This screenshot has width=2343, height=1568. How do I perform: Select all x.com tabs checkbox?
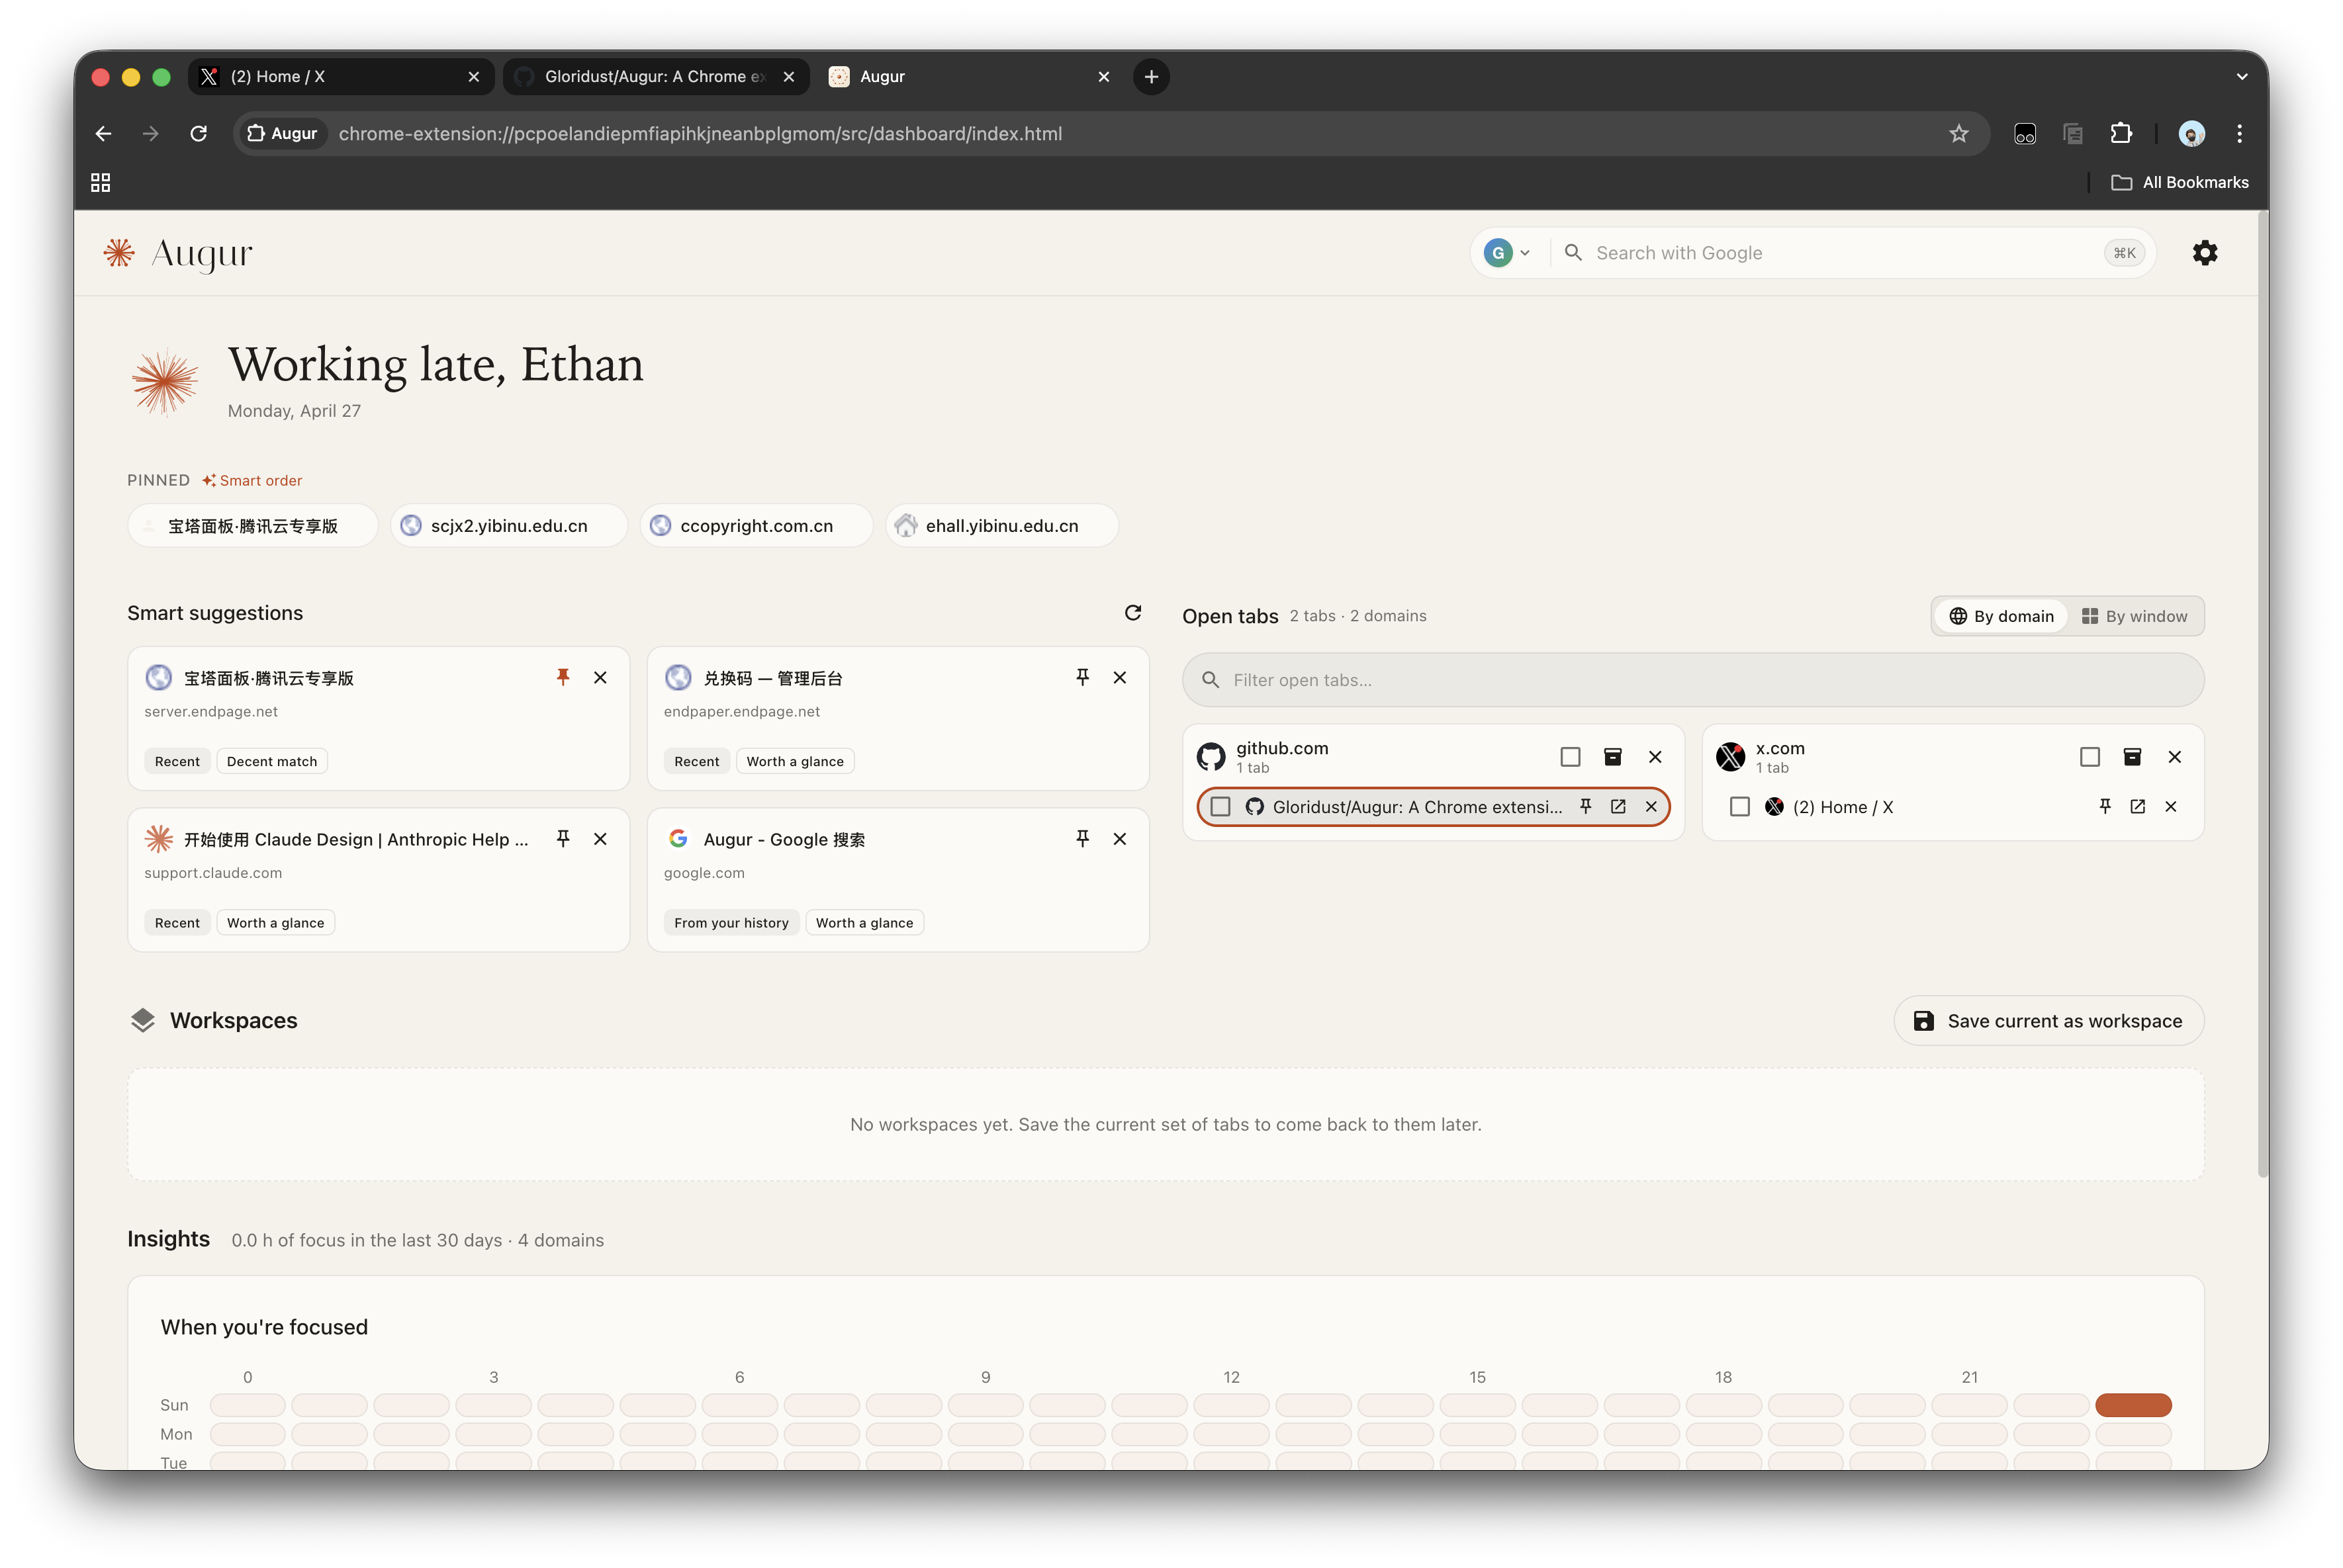(x=2089, y=757)
